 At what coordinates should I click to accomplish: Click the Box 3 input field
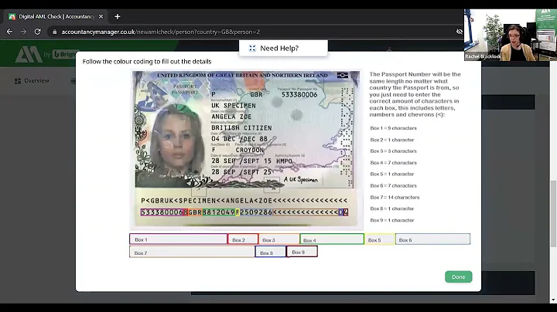(278, 239)
